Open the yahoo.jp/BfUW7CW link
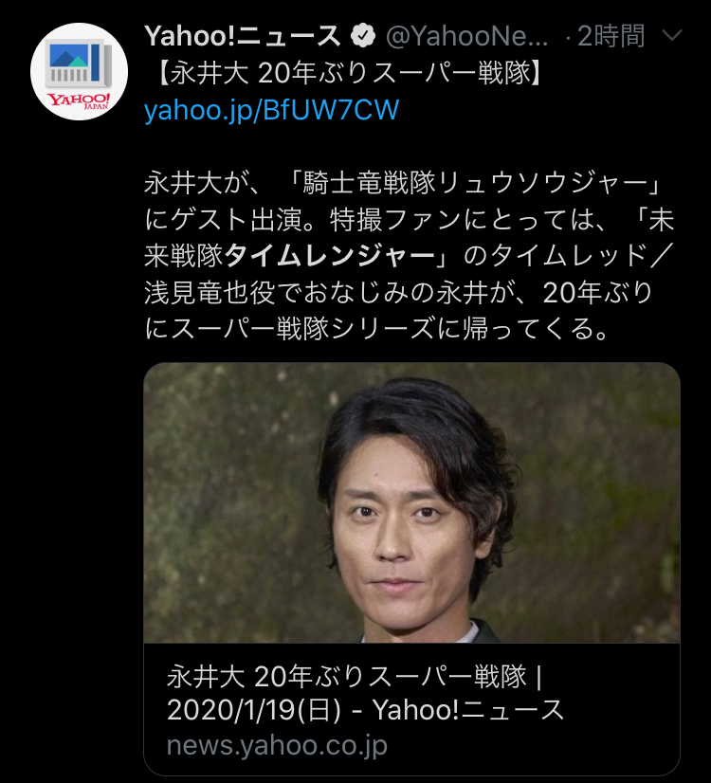The height and width of the screenshot is (783, 711). 272,110
